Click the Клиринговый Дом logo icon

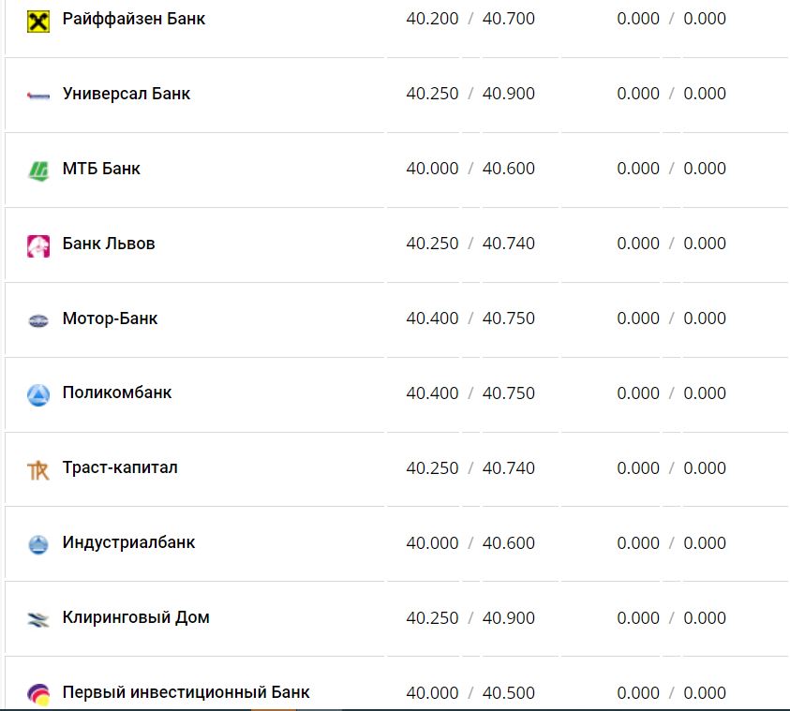[x=37, y=619]
